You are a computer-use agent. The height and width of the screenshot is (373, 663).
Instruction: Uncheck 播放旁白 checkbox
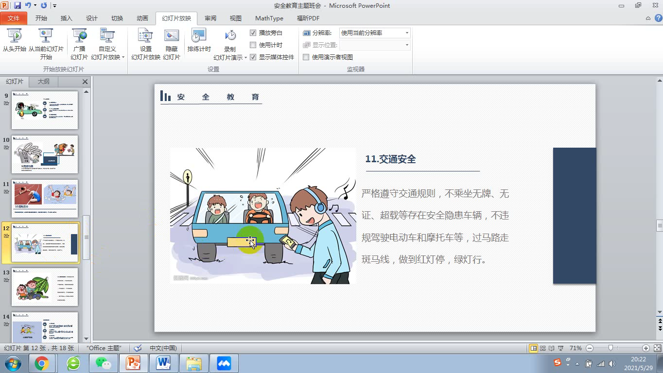253,33
